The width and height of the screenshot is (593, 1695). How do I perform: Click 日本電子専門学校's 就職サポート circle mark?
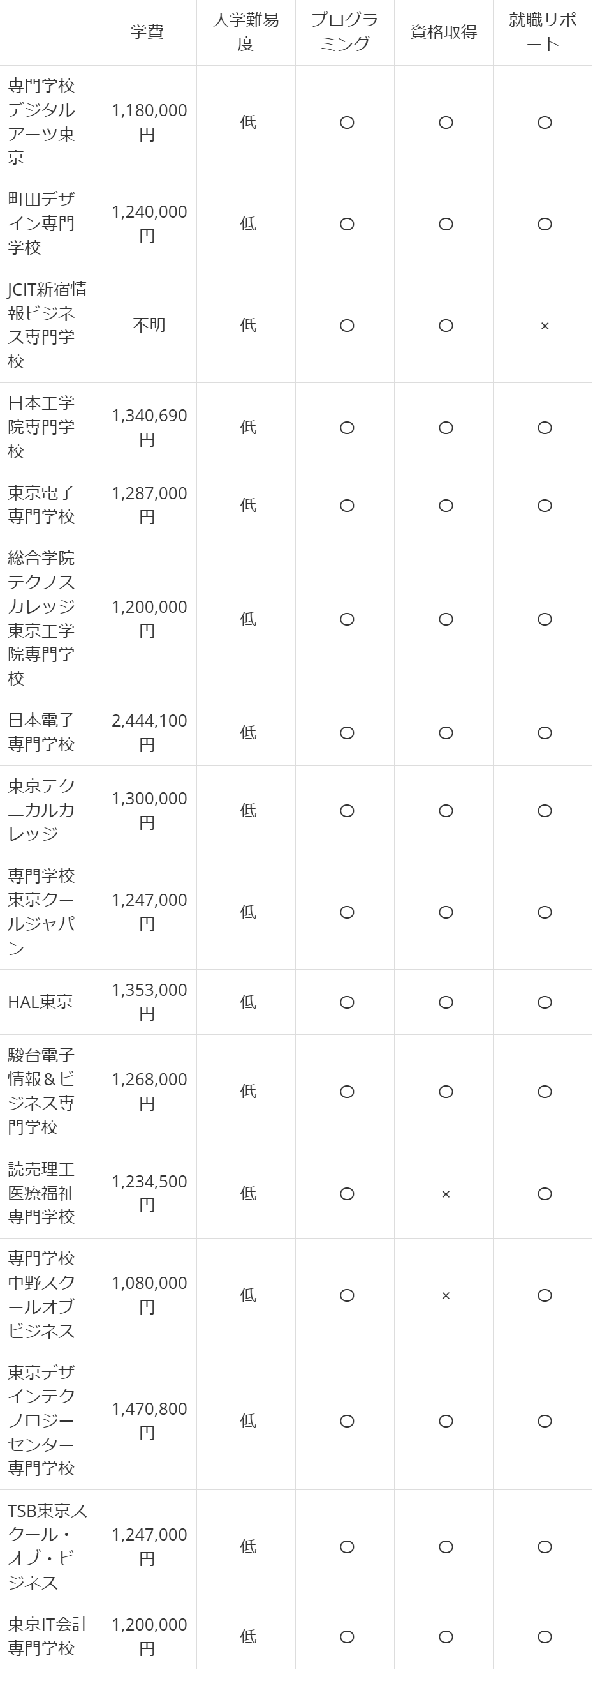545,733
